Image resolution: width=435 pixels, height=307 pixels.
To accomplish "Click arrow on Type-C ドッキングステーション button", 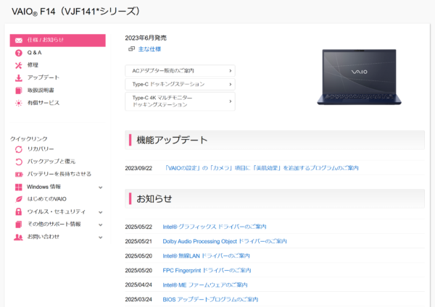I will 231,84.
